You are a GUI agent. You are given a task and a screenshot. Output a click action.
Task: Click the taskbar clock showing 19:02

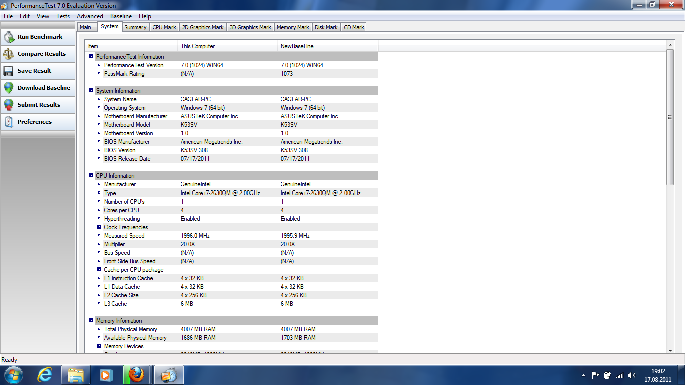[658, 375]
